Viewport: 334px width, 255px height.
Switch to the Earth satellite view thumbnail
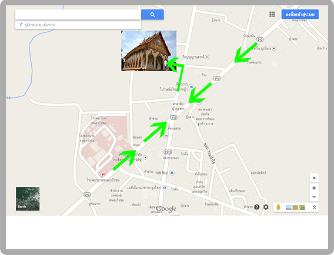[28, 199]
